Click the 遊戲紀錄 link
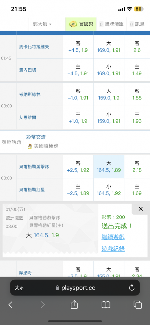Screen dimensions: 150x325 coord(113,249)
